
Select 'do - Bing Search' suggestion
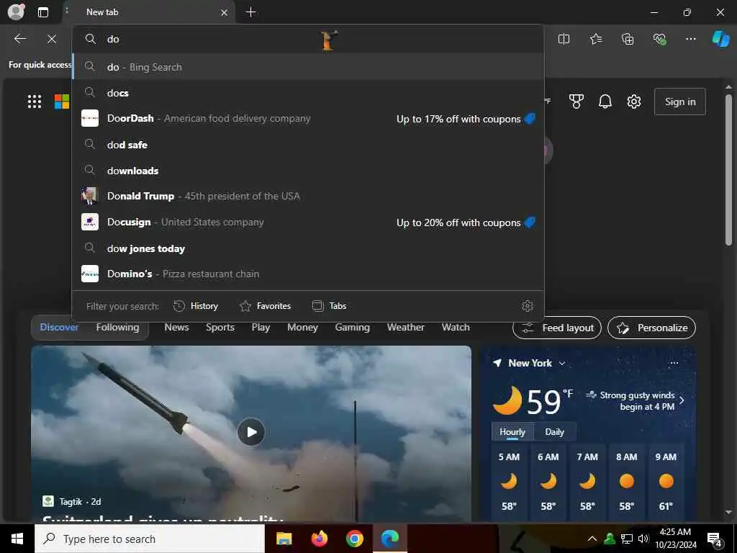click(x=308, y=67)
